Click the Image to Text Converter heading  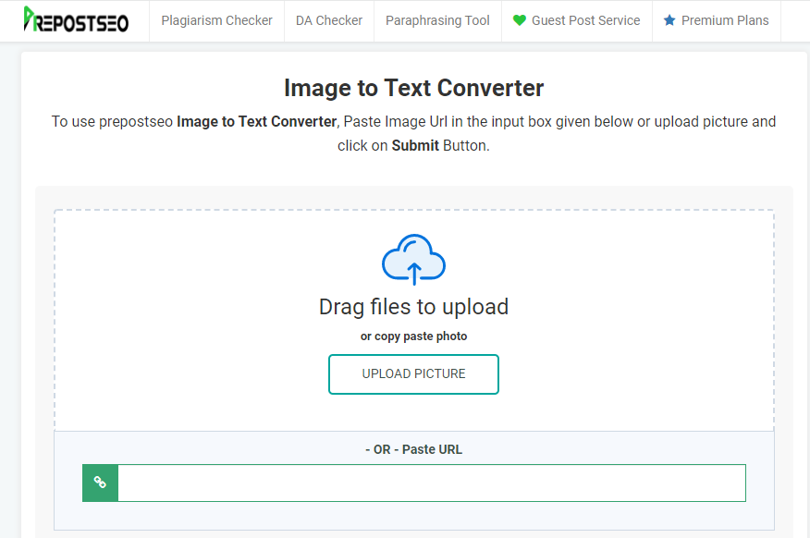pos(413,88)
